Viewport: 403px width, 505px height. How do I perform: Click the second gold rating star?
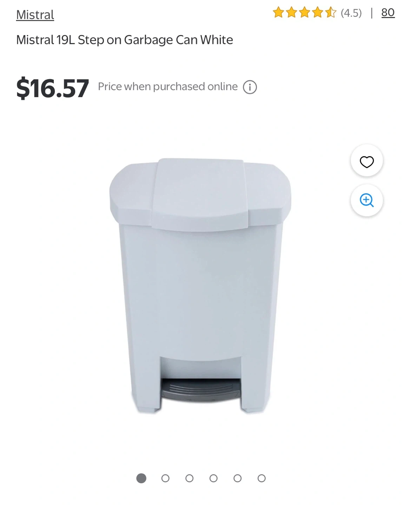(x=291, y=13)
